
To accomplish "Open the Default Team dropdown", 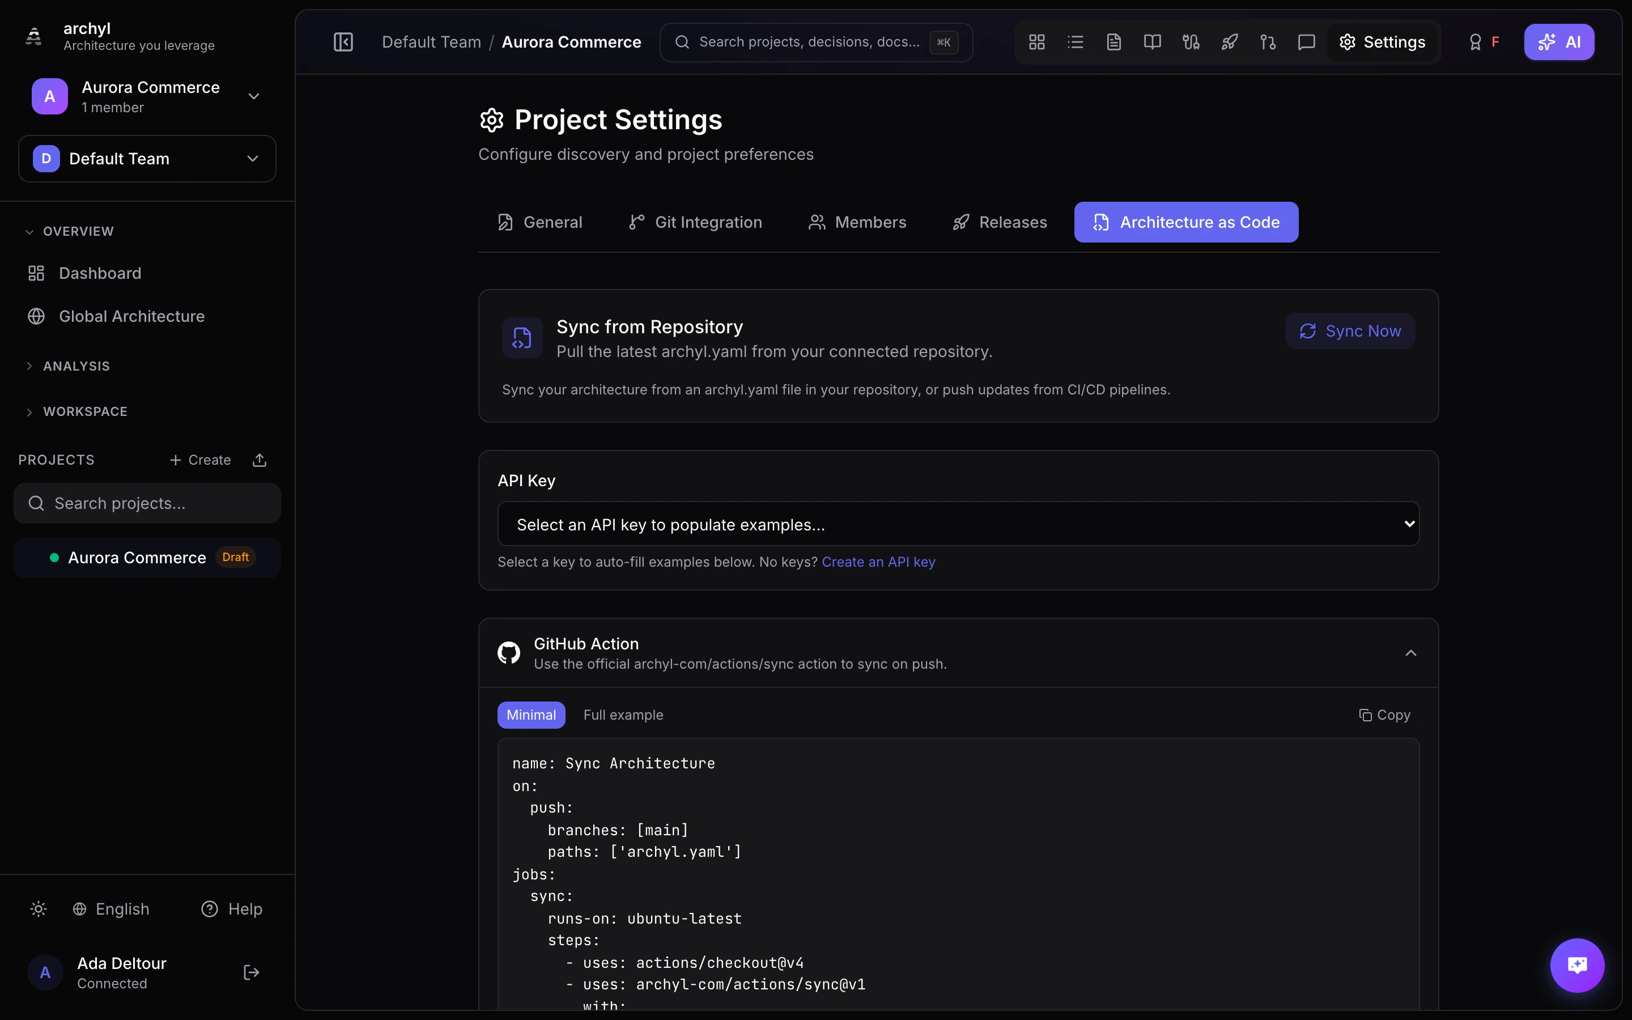I will (147, 159).
